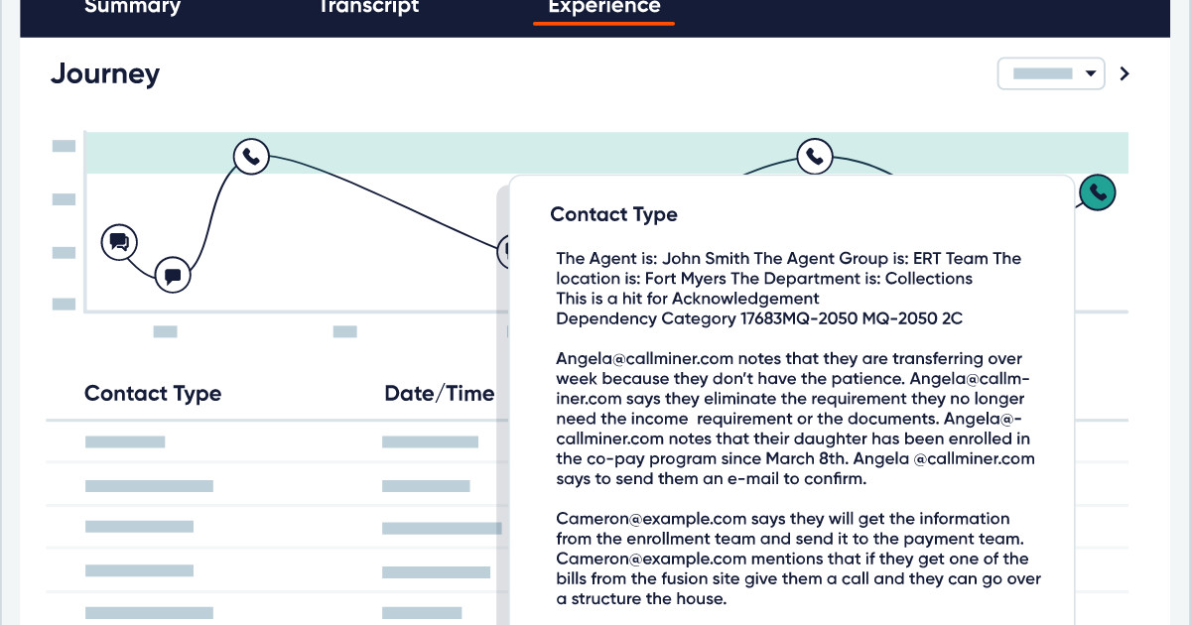Image resolution: width=1191 pixels, height=625 pixels.
Task: Sort by the Date/Time column header
Action: coord(439,393)
